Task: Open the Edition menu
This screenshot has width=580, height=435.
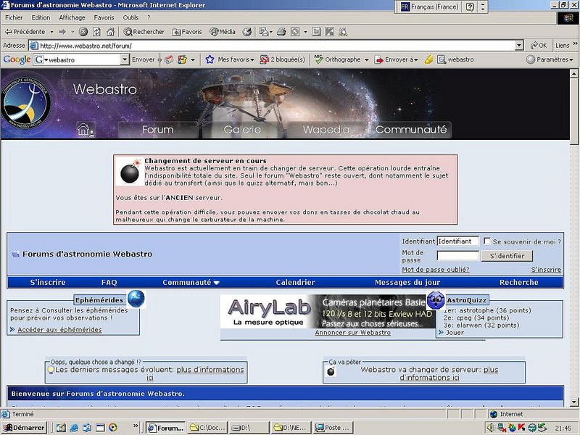Action: pos(41,17)
